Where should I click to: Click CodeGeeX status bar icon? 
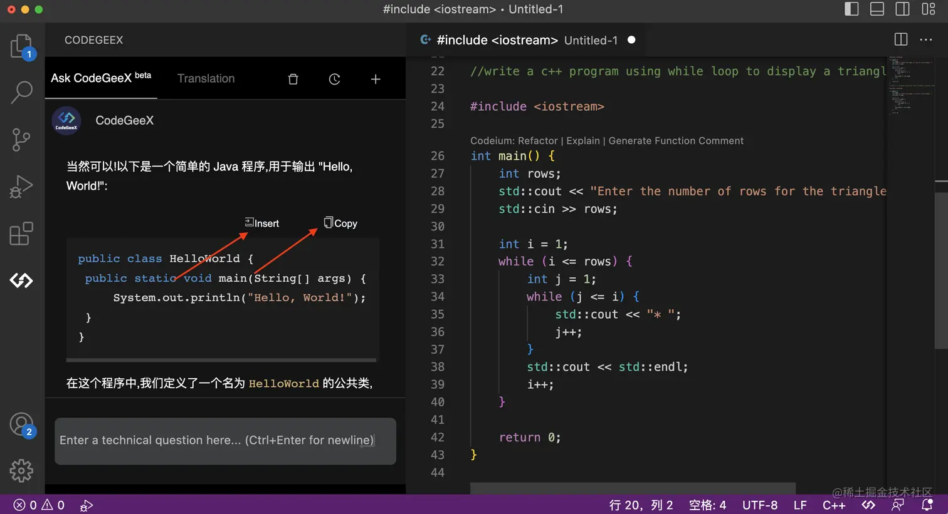coord(868,505)
